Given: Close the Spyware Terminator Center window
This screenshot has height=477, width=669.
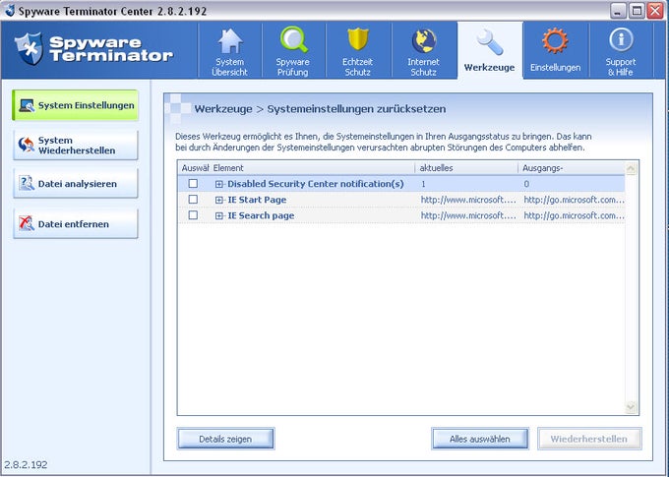Looking at the screenshot, I should (655, 11).
